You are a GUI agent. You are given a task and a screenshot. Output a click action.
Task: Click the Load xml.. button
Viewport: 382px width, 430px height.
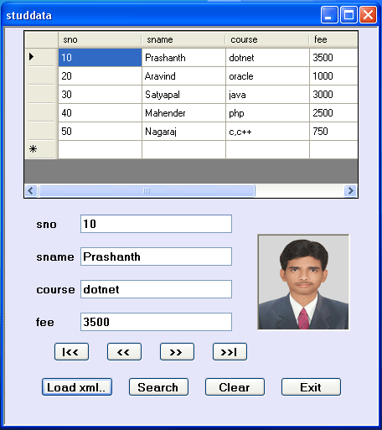pyautogui.click(x=77, y=387)
